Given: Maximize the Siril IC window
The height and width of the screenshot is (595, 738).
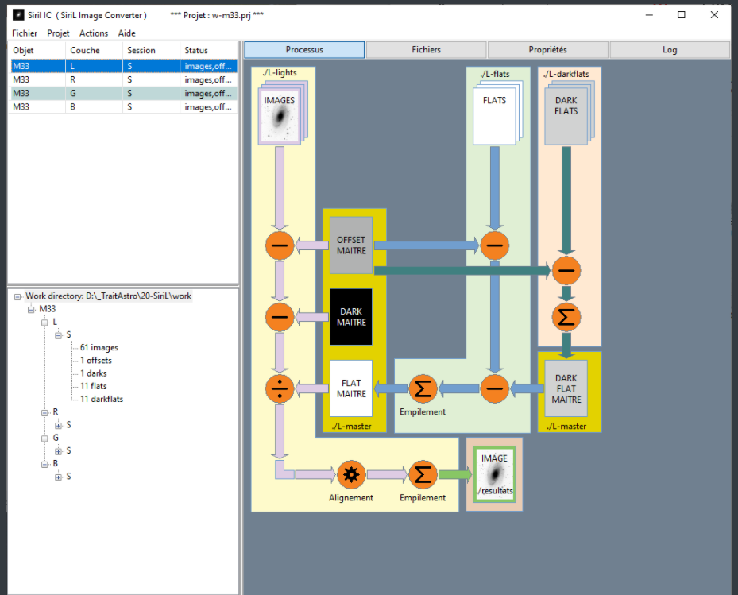Looking at the screenshot, I should (x=681, y=15).
